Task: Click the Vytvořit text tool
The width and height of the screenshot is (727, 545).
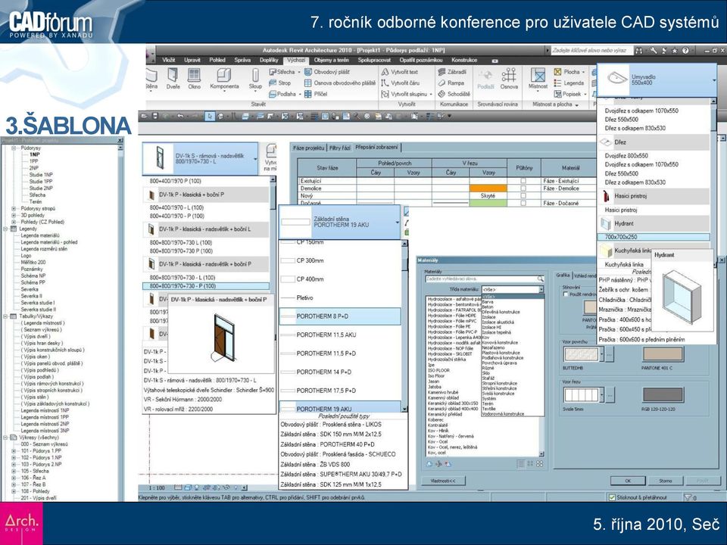Action: [x=400, y=72]
